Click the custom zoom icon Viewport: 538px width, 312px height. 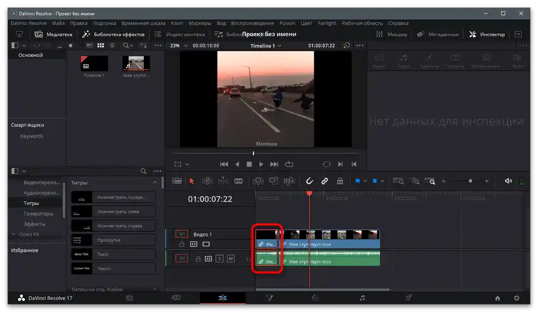[x=430, y=181]
